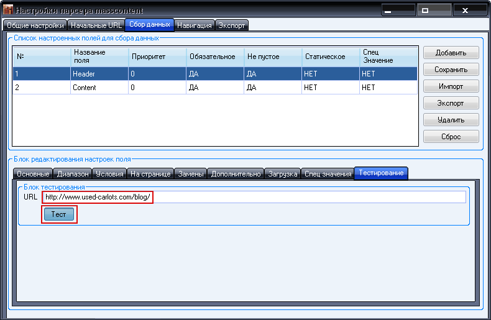Screen dimensions: 491x320
Task: Open the Спец значения sub-tab
Action: tap(328, 174)
